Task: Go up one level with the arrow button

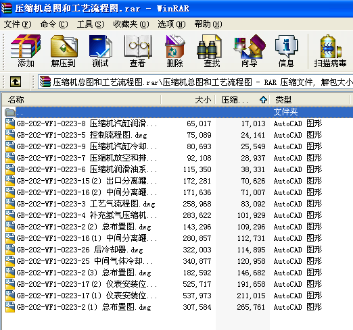Action: pyautogui.click(x=16, y=82)
